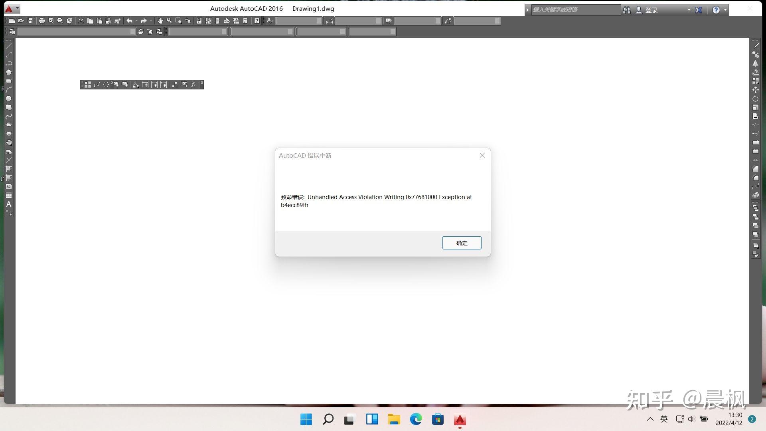Select the multiline Text 'A' tool
This screenshot has width=766, height=431.
9,204
